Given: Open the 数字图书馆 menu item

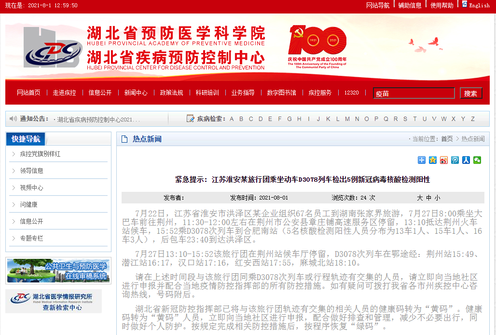Looking at the screenshot, I should click(x=281, y=93).
